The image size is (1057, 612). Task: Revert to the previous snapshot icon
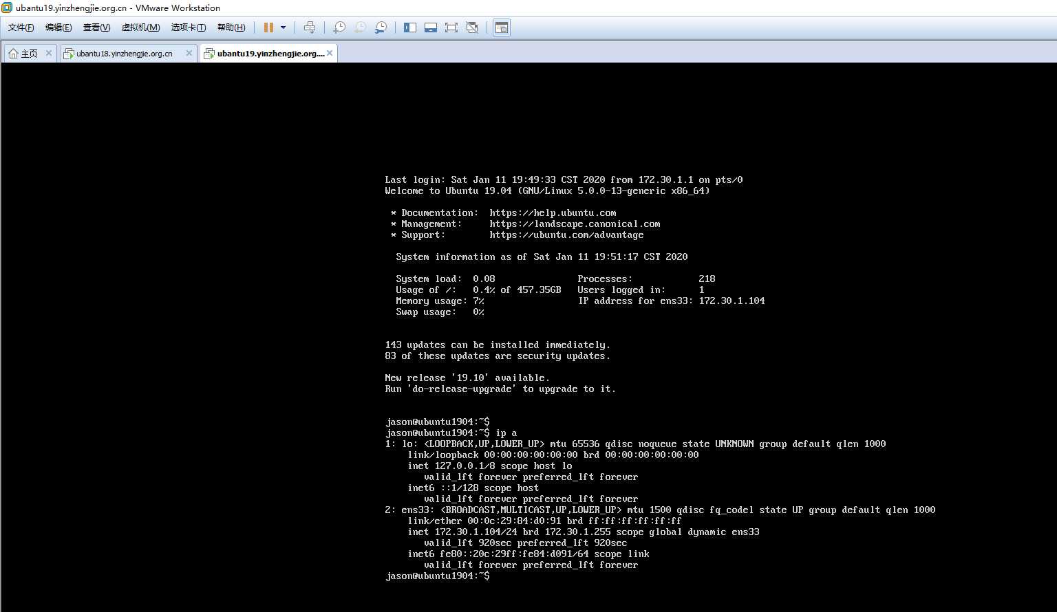point(360,28)
